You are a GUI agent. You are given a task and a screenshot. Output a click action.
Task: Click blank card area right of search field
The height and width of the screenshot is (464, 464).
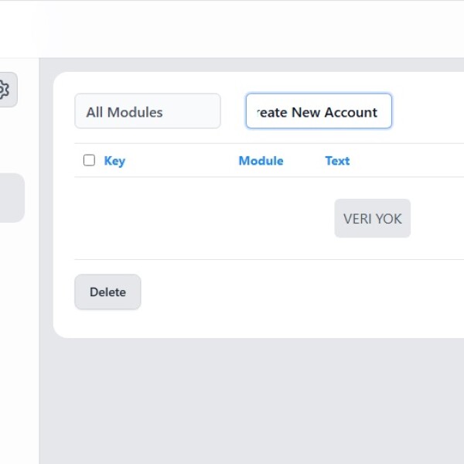pyautogui.click(x=429, y=111)
